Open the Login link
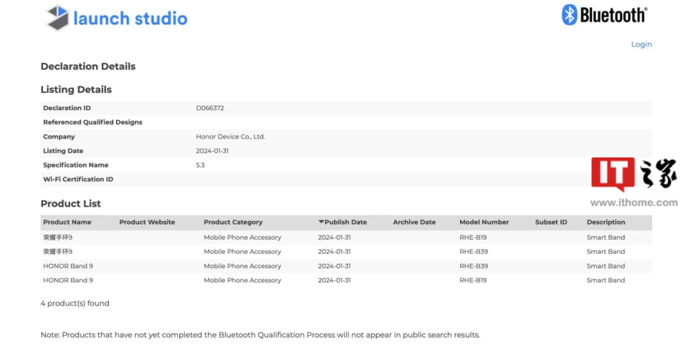This screenshot has height=354, width=688. 641,44
